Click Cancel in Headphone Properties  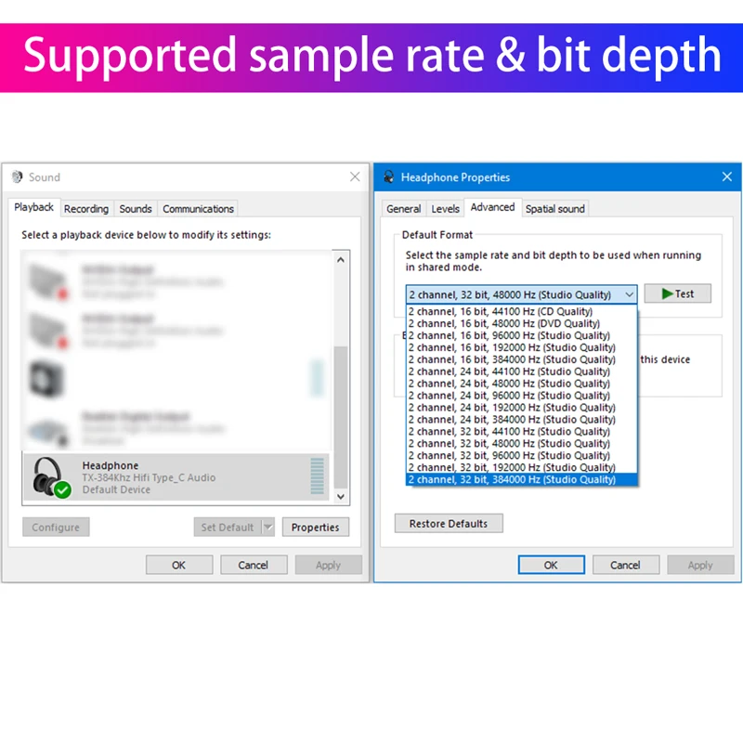[x=625, y=565]
